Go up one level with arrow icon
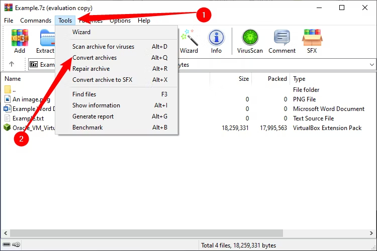 pos(11,64)
